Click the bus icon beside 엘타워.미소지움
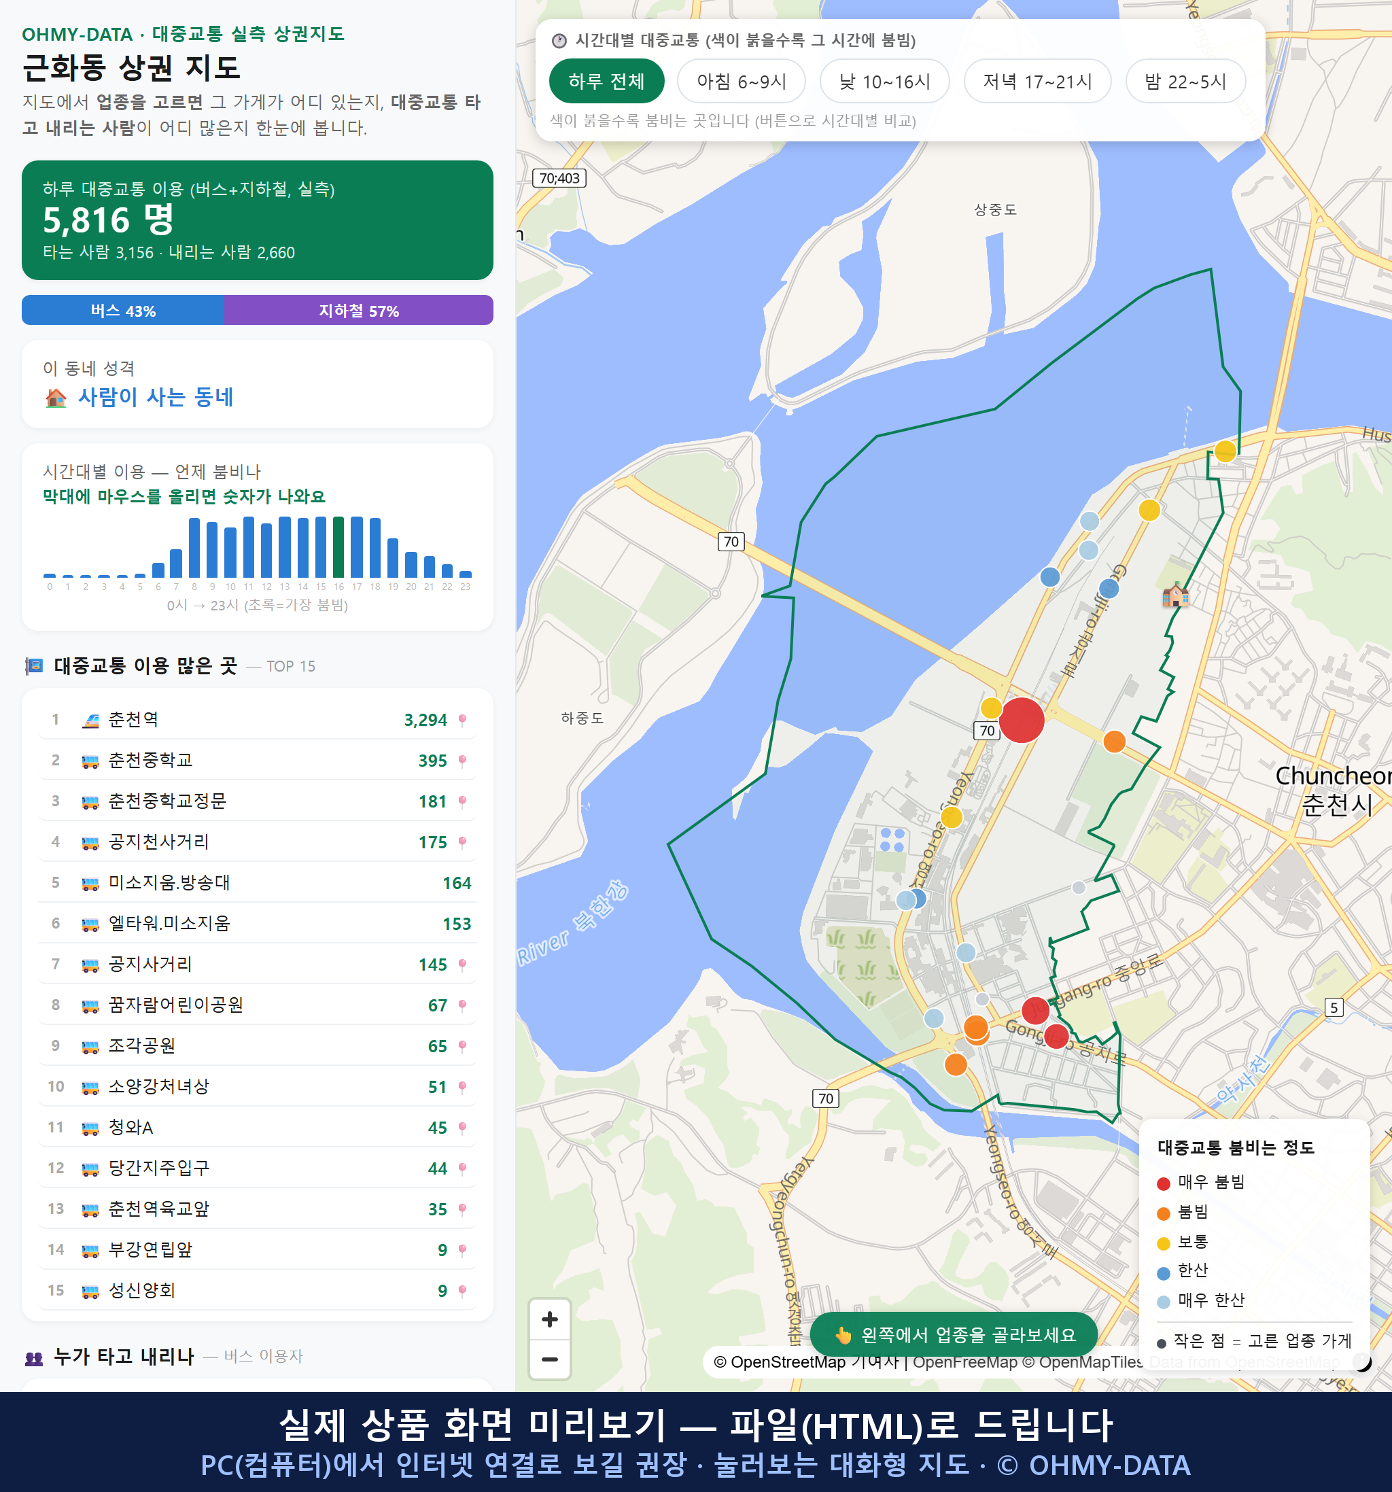This screenshot has height=1492, width=1392. (x=90, y=924)
